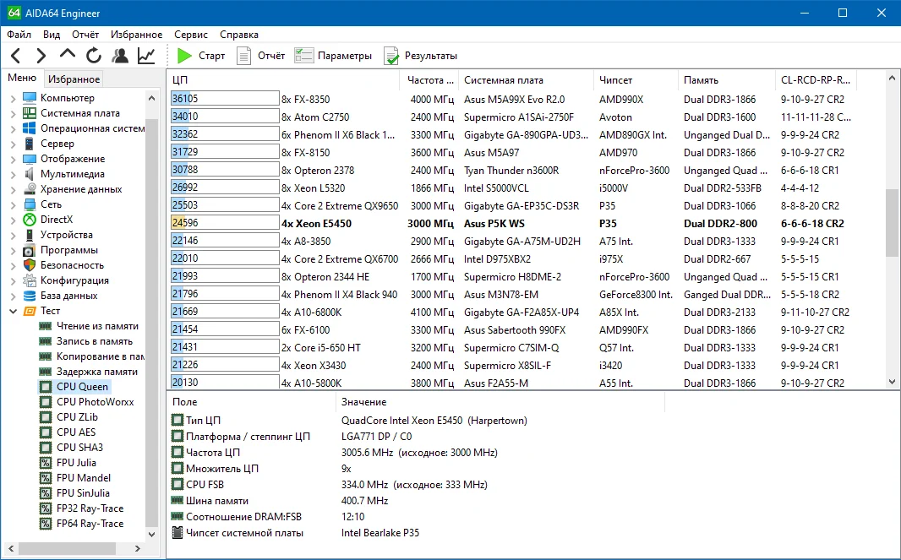Select the Программы icon in tree
Viewport: 901px width, 560px height.
click(30, 250)
